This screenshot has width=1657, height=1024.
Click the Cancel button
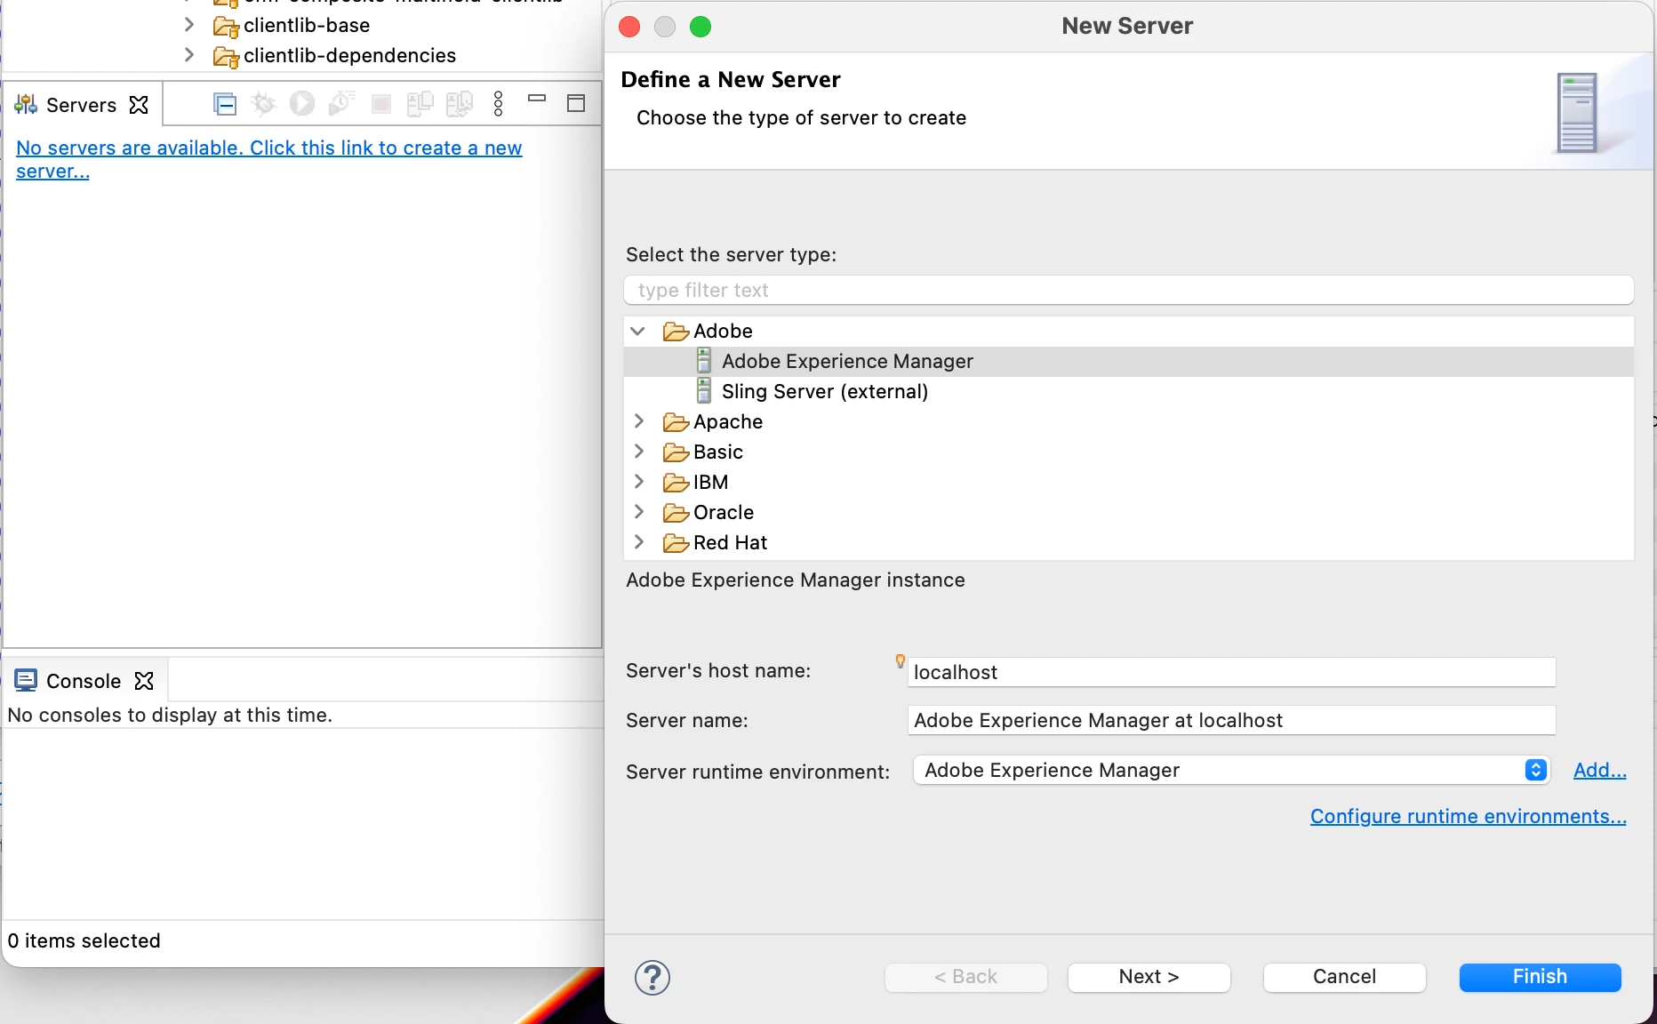[x=1344, y=976]
